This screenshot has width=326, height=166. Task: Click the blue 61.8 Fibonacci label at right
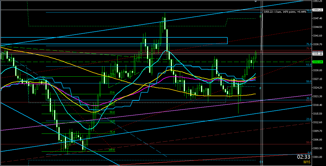(309, 65)
